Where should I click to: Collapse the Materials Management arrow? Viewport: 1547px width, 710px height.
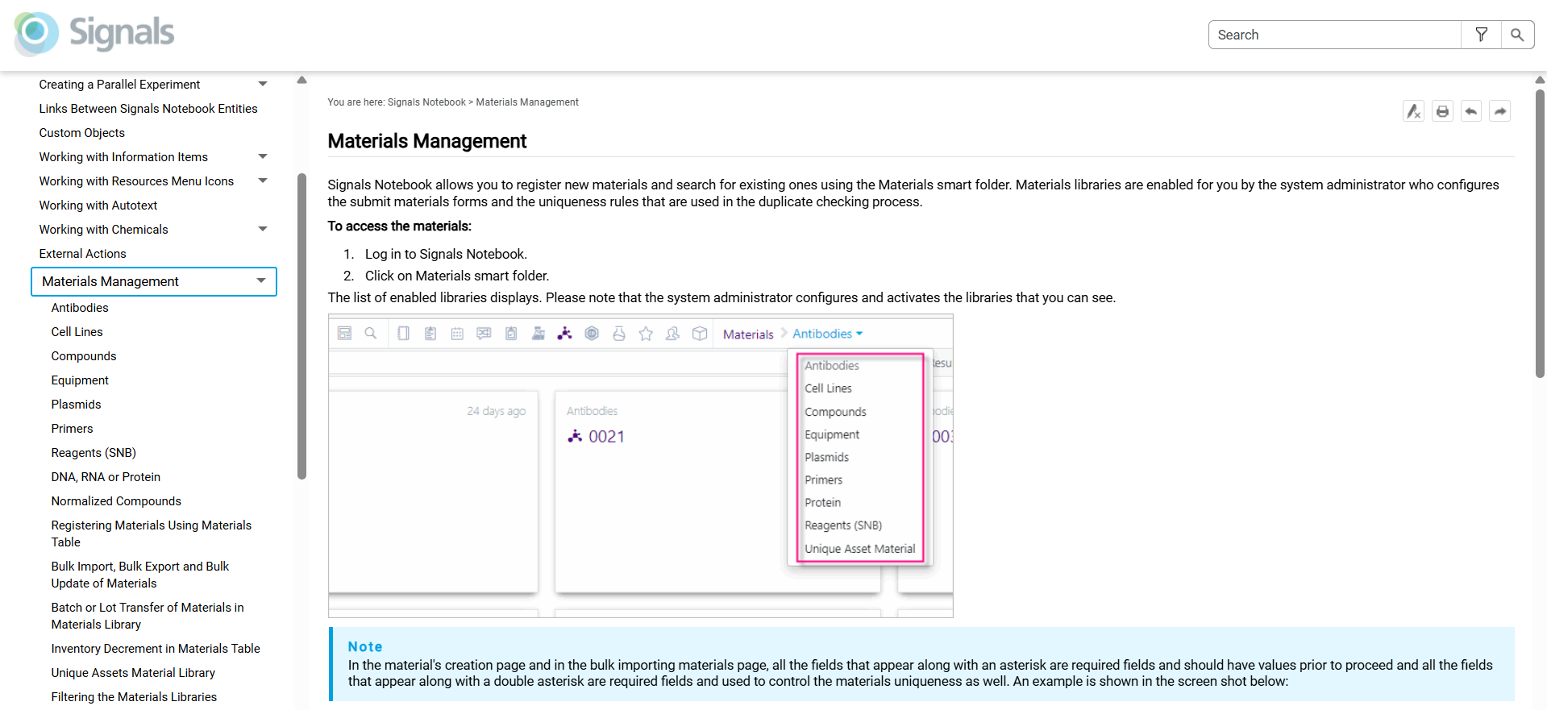point(261,280)
